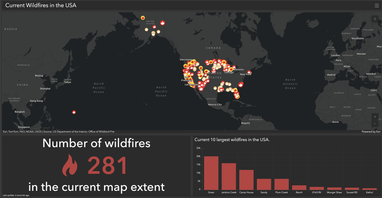Select the yellow wildfire marker in southern Florida

click(x=237, y=97)
